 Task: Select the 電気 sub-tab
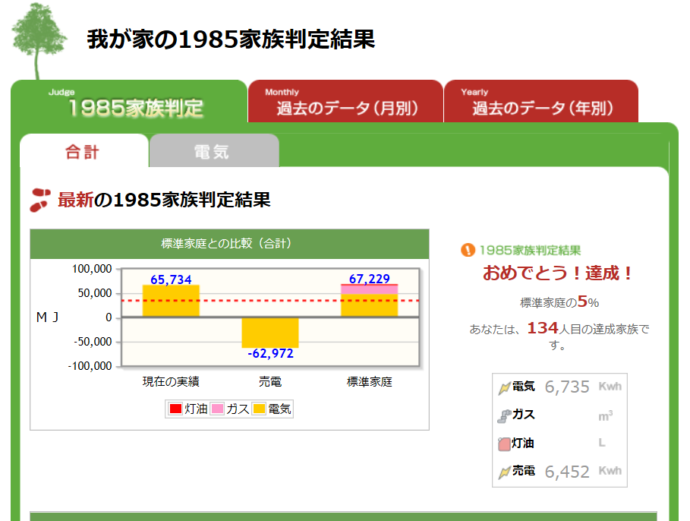point(213,152)
